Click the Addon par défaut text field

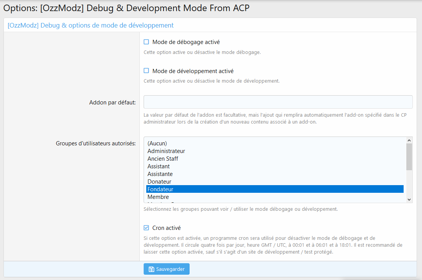278,102
